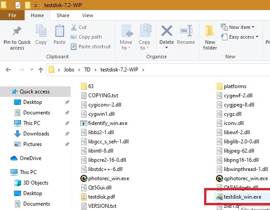270x210 pixels.
Task: Select libgcc_s_seh-1.dll file
Action: [x=105, y=142]
